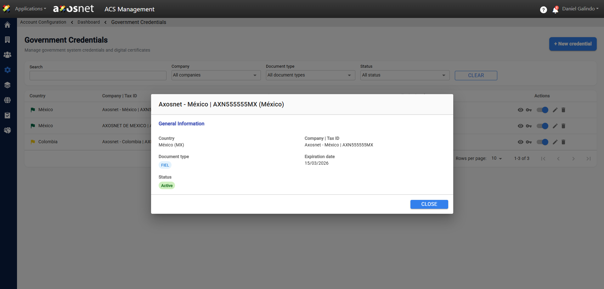Toggle the Colombia credential switch
Screen dimensions: 604x289
(542, 142)
